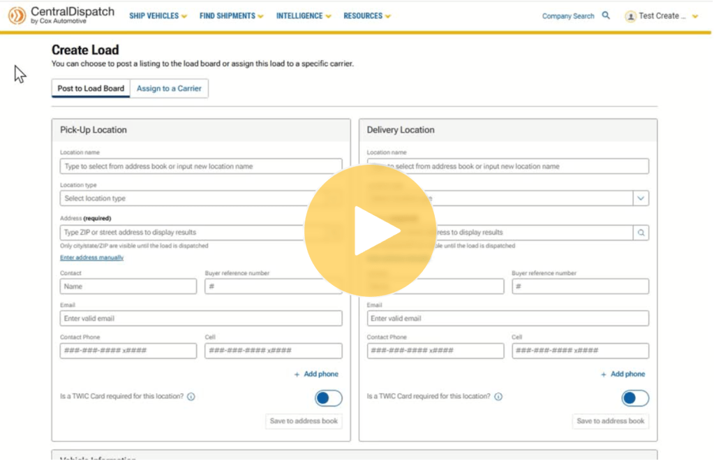Click the Enter address manually link
Image resolution: width=714 pixels, height=468 pixels.
click(x=91, y=258)
